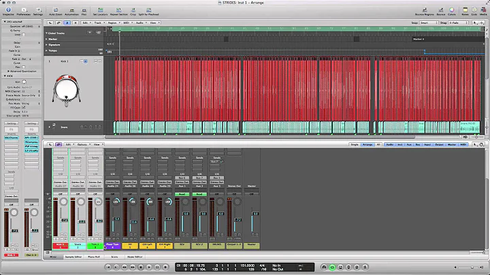Click the Record transport button
This screenshot has width=490, height=275.
[x=165, y=268]
